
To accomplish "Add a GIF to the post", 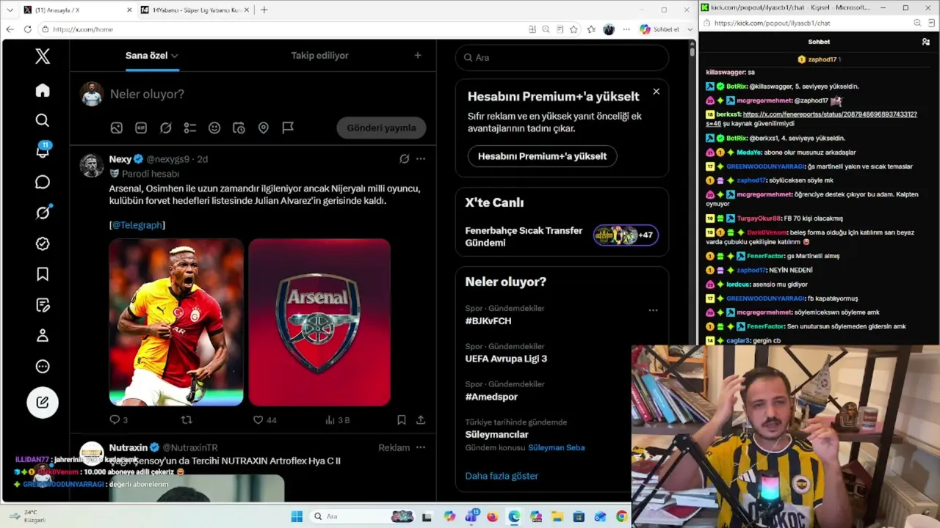I will tap(141, 128).
